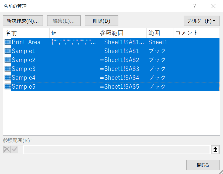Click the 削除 button

101,21
